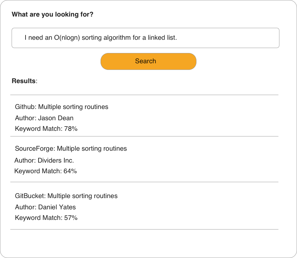Click the orange Search button
Viewport: 297px width, 258px height.
coord(148,61)
